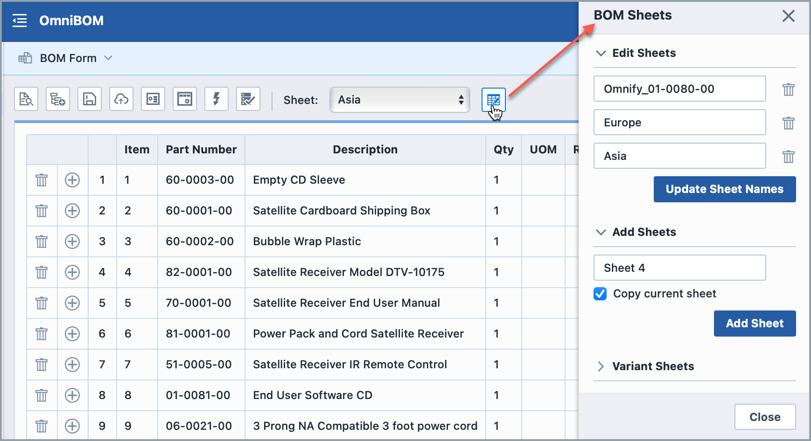Toggle the OmniBOM hamburger navigation menu

tap(20, 21)
